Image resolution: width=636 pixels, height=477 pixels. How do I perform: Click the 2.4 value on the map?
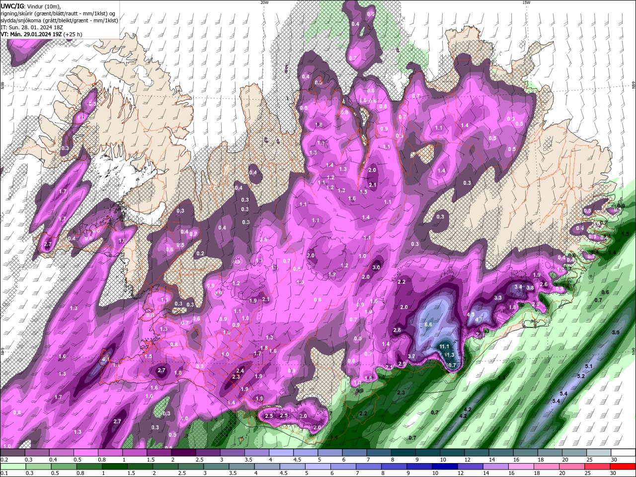pos(240,371)
